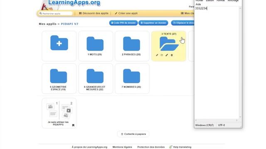This screenshot has width=266, height=149.
Task: Click the pencil rename icon under 3 TEXTE
Action: pos(157,55)
